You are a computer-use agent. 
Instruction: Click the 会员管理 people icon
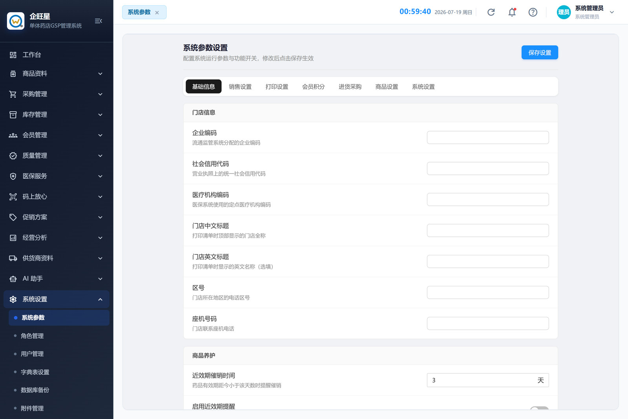(13, 135)
